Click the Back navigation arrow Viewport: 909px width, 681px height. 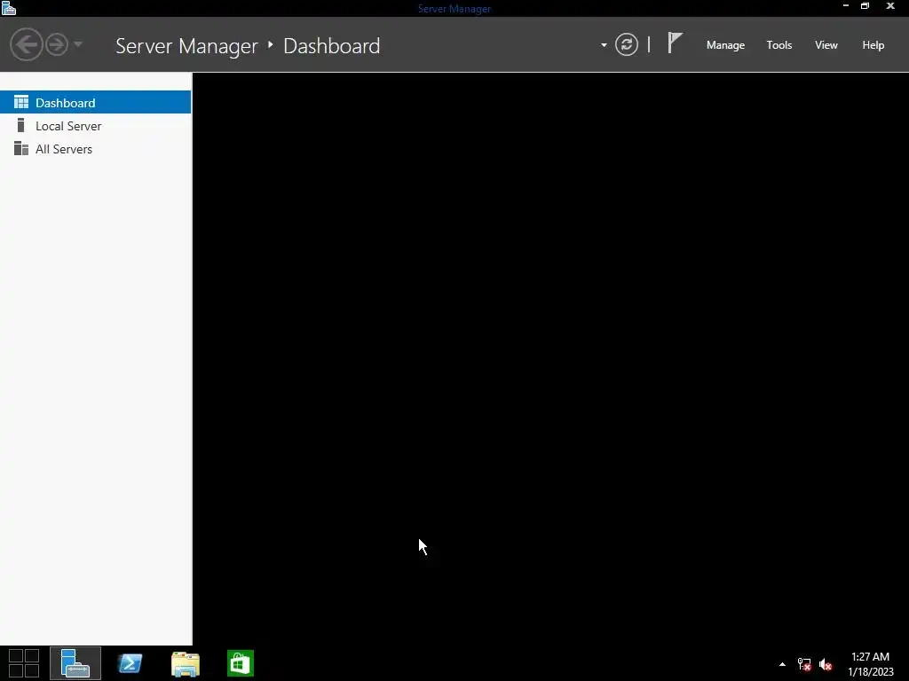(26, 44)
